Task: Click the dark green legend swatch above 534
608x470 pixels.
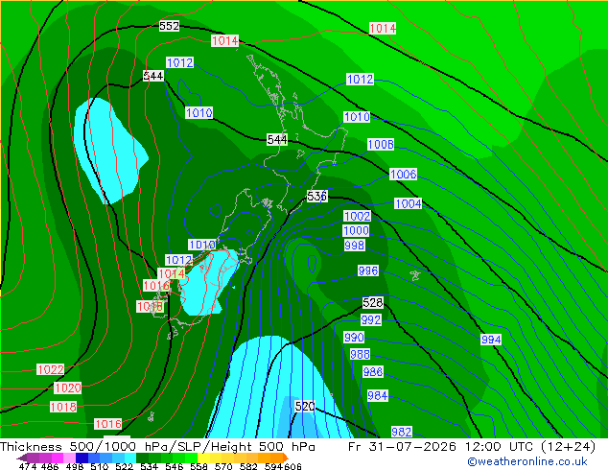Action: 142,458
